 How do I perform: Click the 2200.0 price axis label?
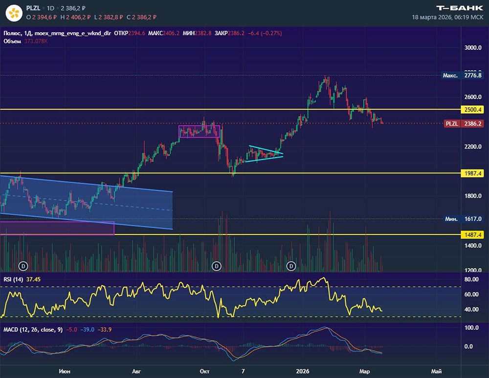click(473, 147)
